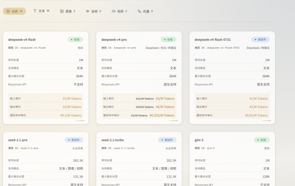Click model ID text deepseek-v4-flash
Viewport: 295px width, 186px height.
pos(33,48)
